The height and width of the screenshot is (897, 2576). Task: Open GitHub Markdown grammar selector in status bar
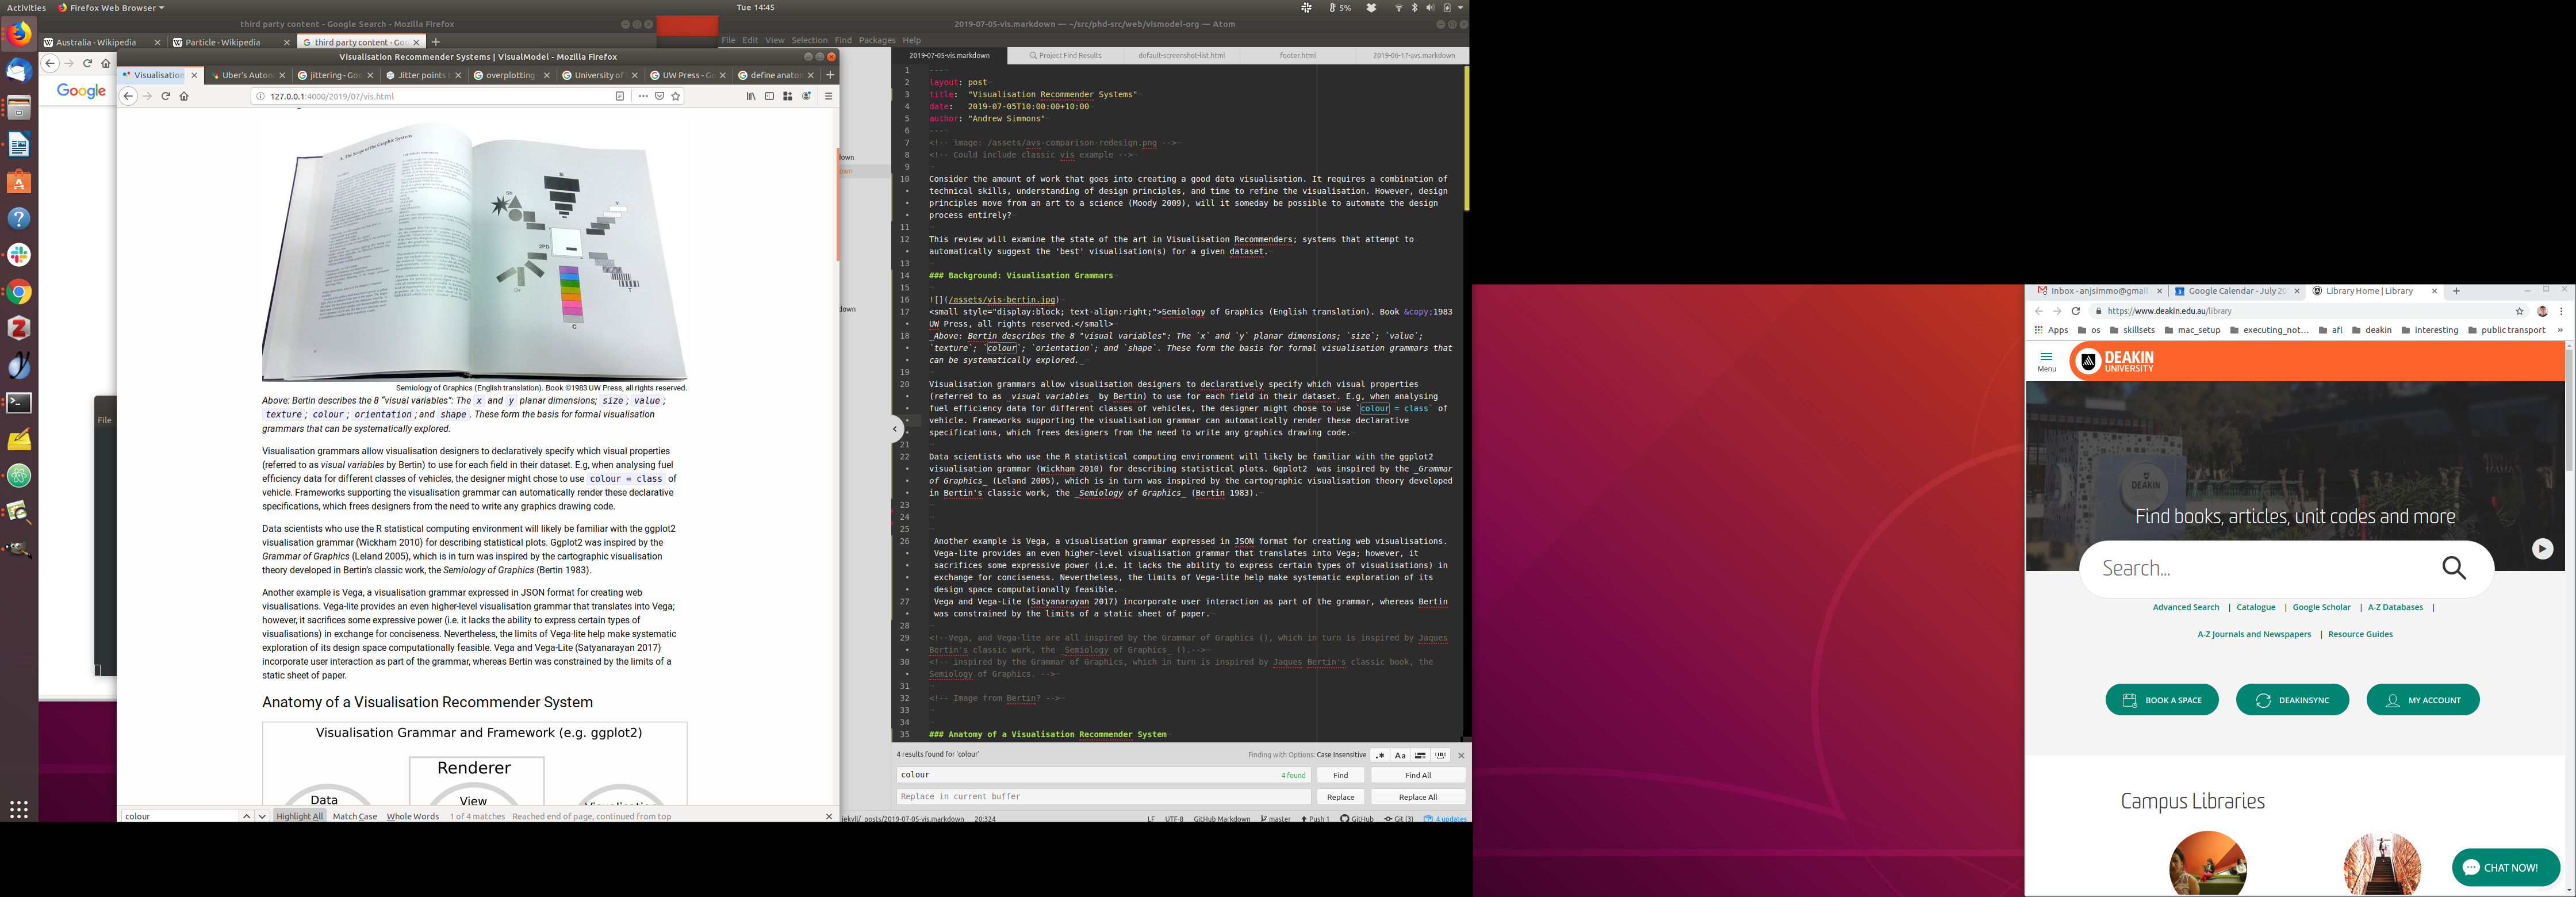tap(1221, 818)
